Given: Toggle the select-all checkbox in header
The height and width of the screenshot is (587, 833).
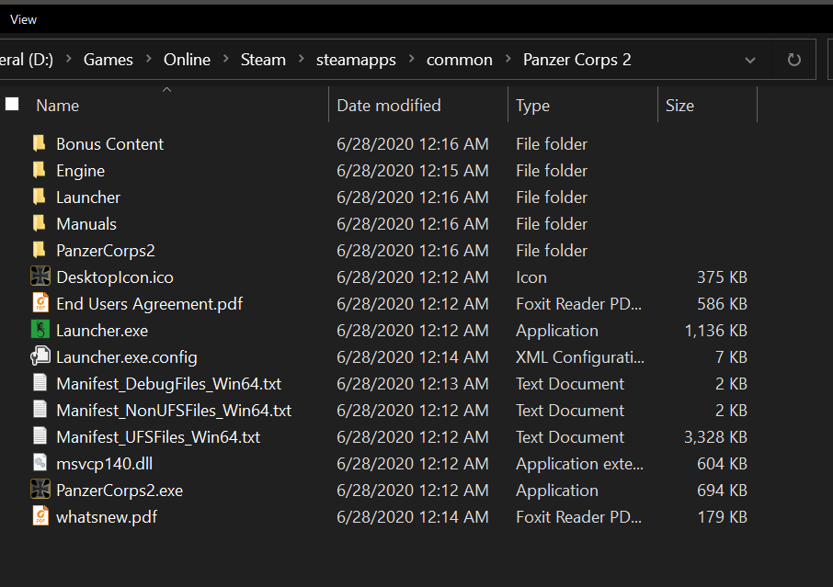Looking at the screenshot, I should (12, 104).
